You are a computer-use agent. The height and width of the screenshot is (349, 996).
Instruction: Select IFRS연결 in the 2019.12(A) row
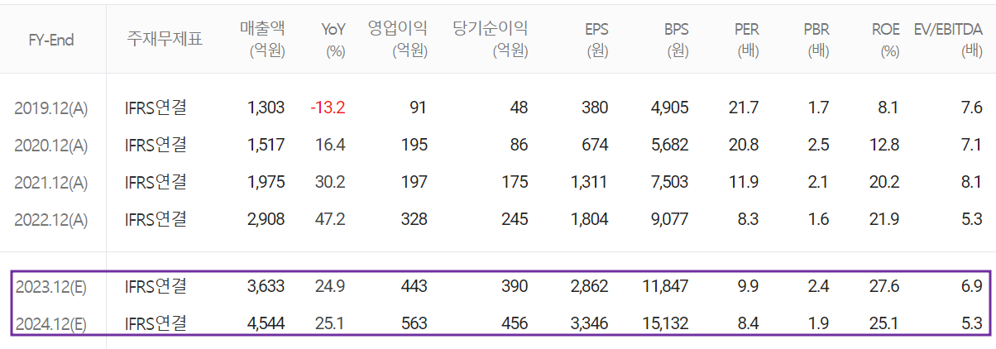pos(156,107)
